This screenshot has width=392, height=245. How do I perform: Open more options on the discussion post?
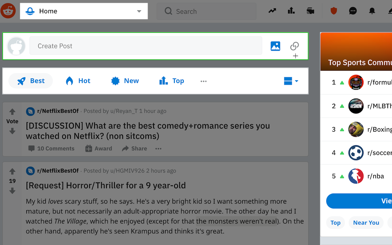(x=158, y=149)
